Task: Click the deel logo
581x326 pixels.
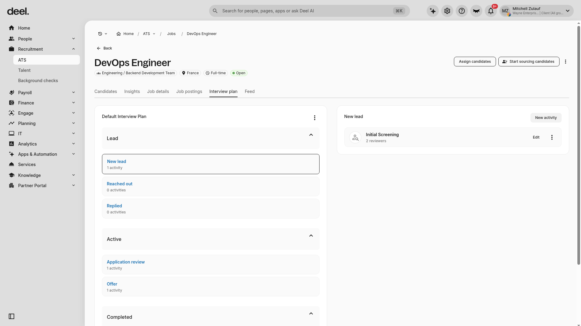Action: [18, 11]
